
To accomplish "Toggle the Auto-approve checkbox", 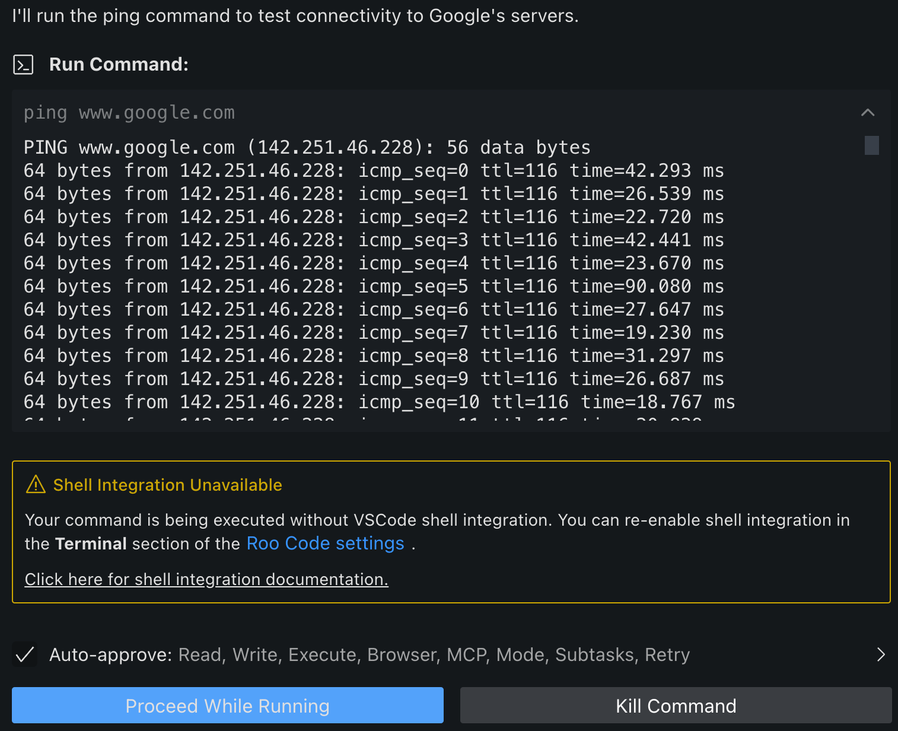I will [x=25, y=654].
